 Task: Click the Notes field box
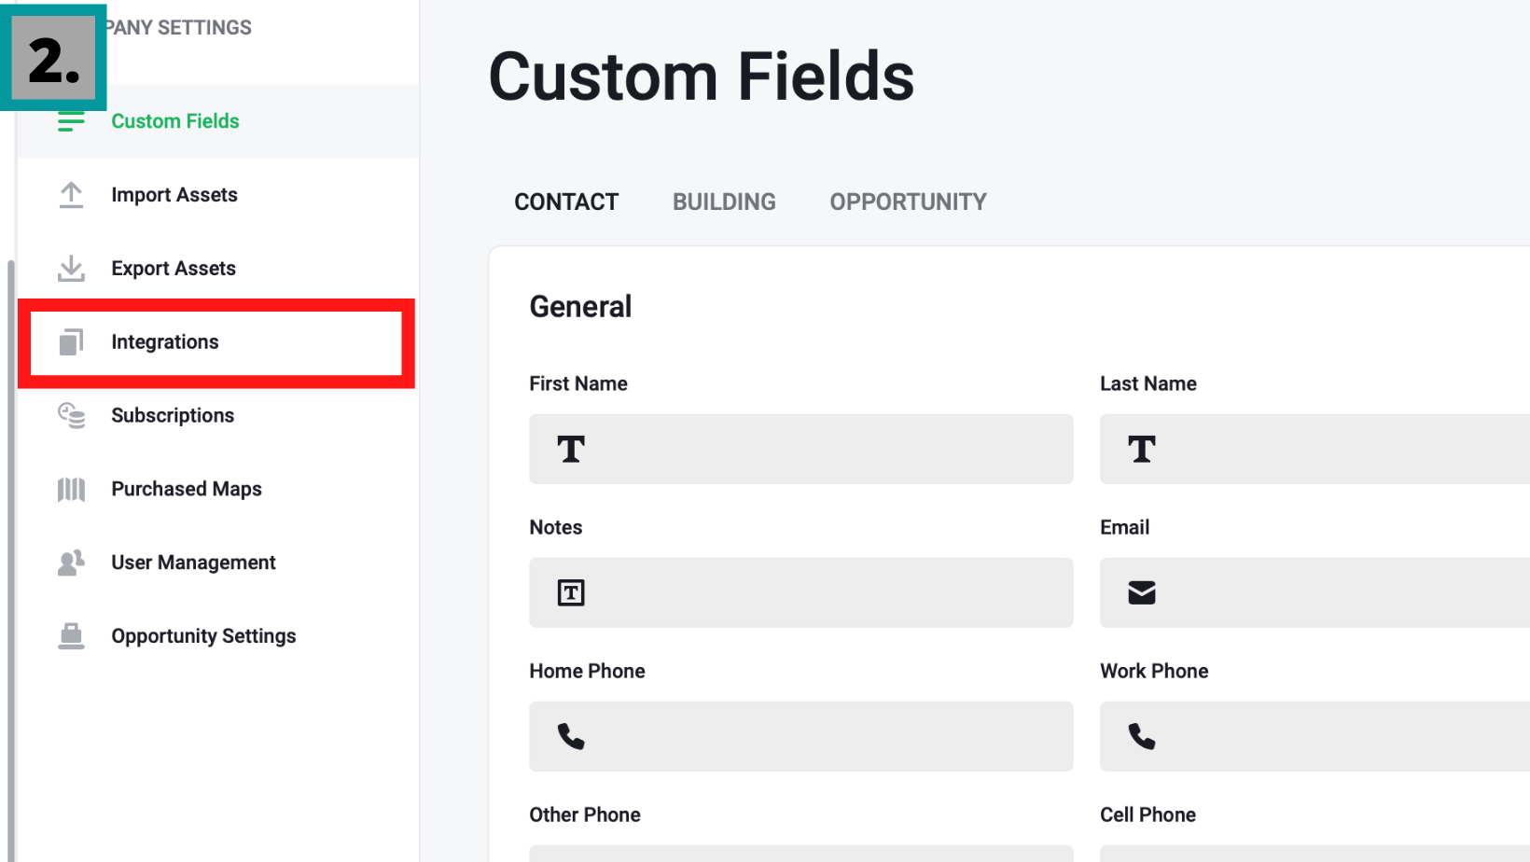click(800, 592)
